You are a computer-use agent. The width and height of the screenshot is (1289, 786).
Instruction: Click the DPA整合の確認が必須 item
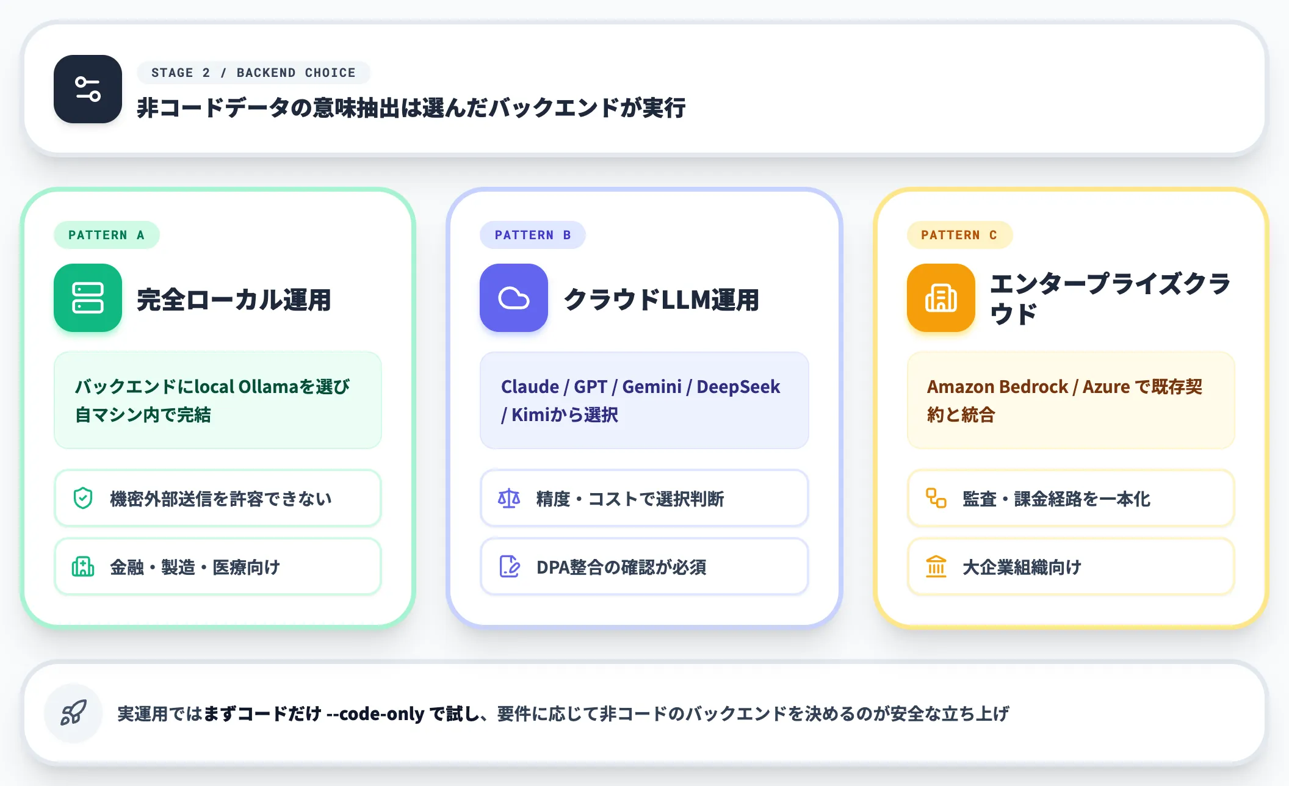click(x=644, y=566)
